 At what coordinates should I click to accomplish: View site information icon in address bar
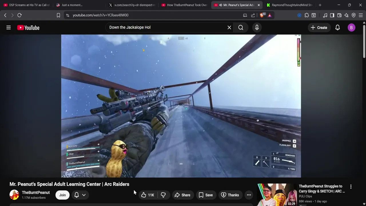pos(67,15)
